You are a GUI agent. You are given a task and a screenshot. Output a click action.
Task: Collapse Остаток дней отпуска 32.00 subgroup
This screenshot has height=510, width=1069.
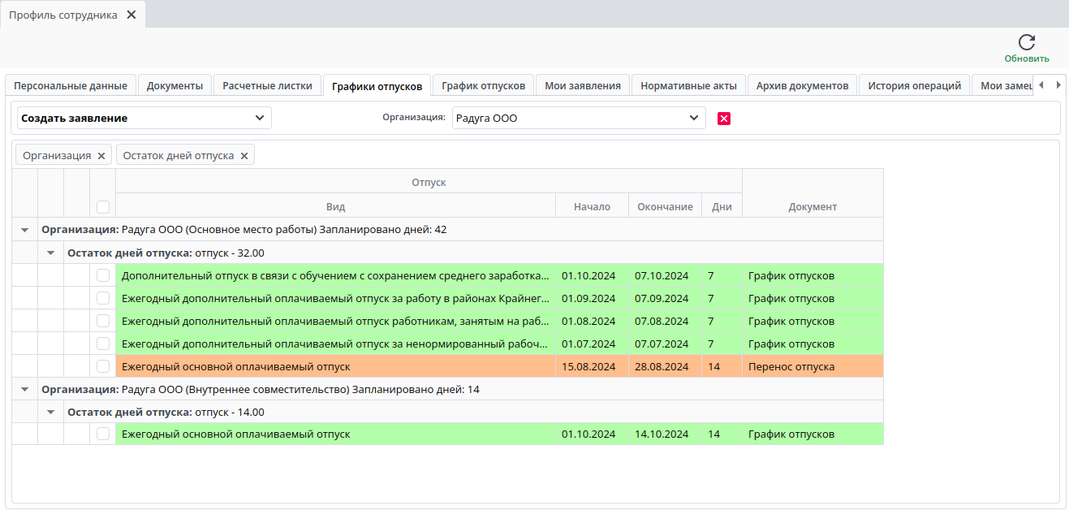[x=51, y=253]
